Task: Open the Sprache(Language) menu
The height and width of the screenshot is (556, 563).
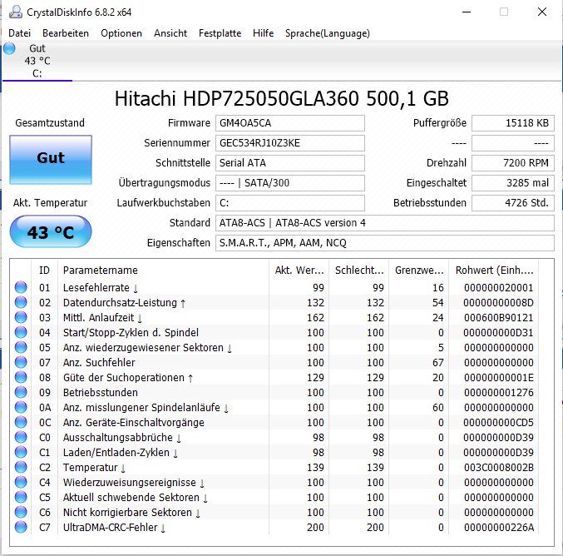Action: [327, 33]
